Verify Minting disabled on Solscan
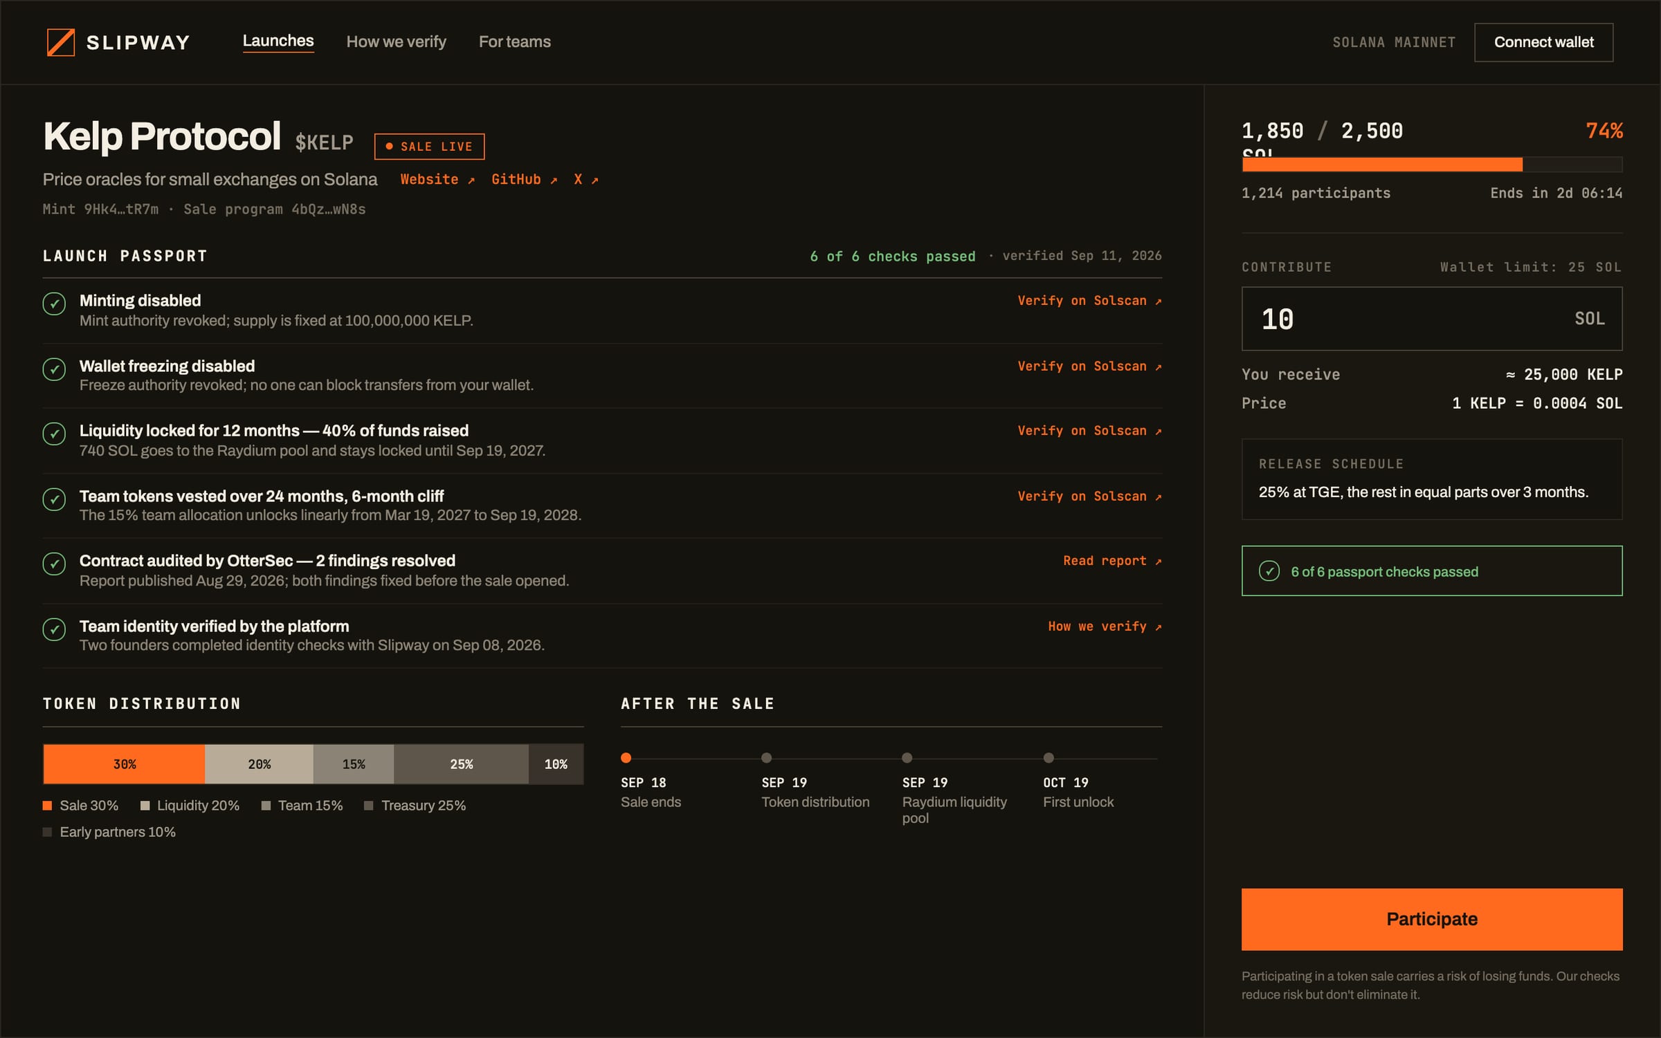The height and width of the screenshot is (1038, 1661). (x=1089, y=301)
